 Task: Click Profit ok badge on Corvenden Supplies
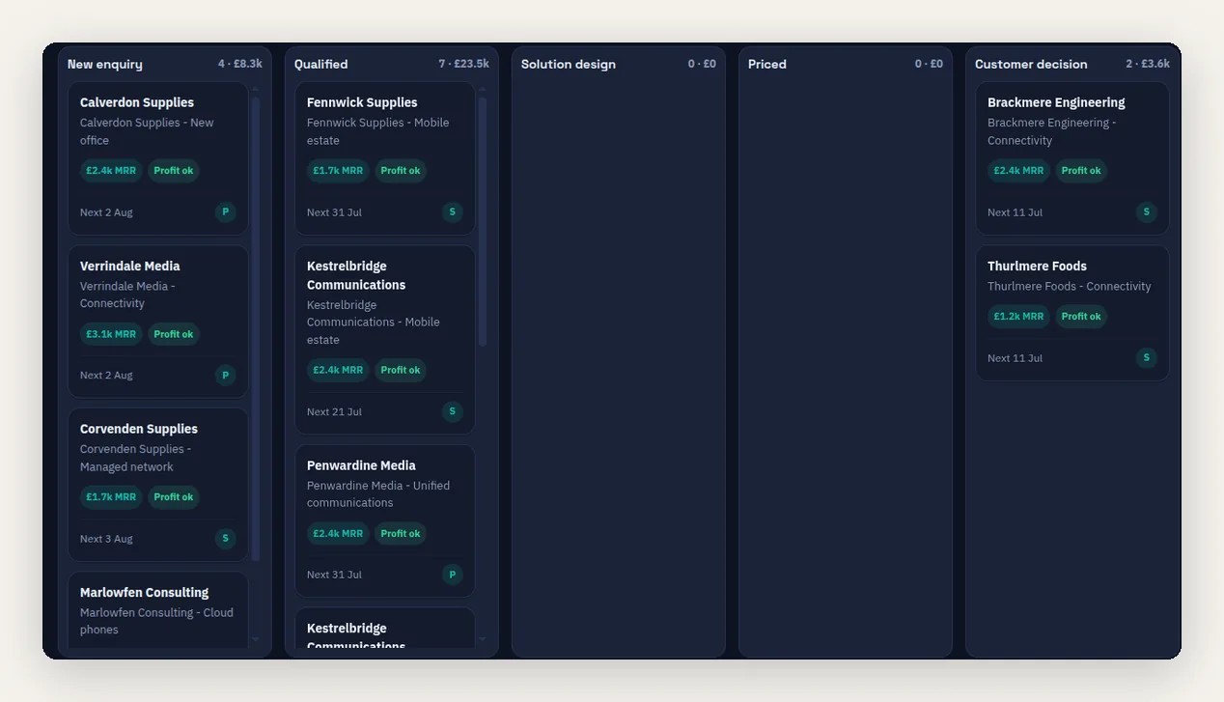click(174, 497)
